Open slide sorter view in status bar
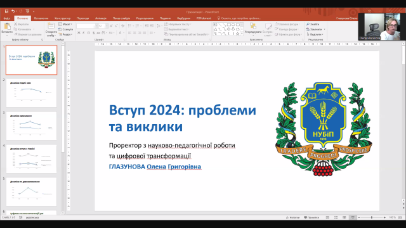Image resolution: width=406 pixels, height=228 pixels. click(x=336, y=218)
